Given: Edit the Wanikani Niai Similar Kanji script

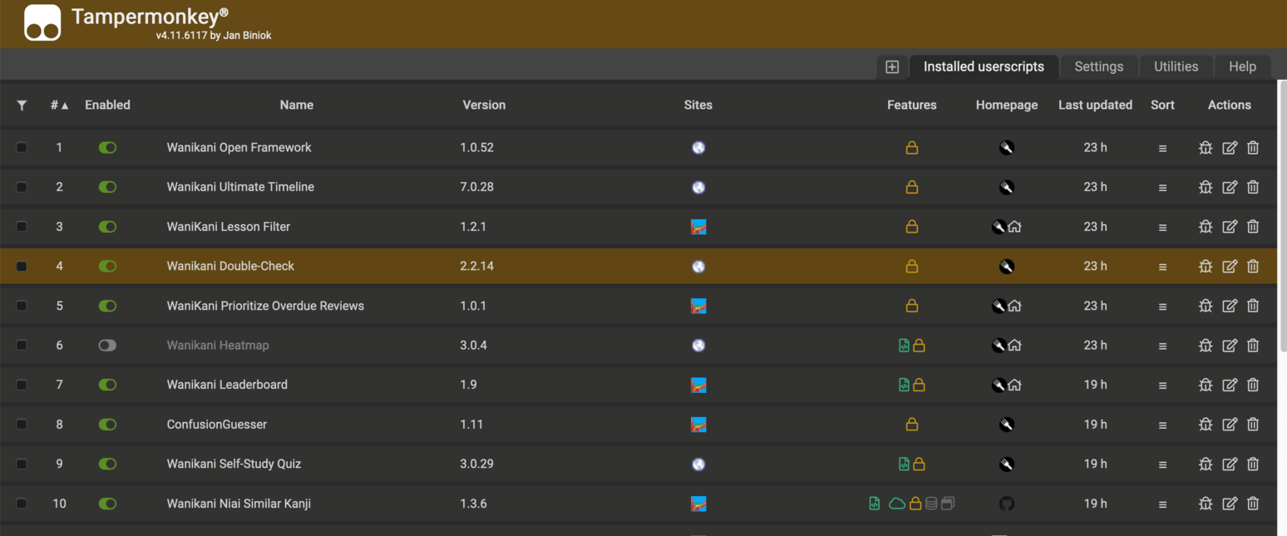Looking at the screenshot, I should pos(1230,504).
